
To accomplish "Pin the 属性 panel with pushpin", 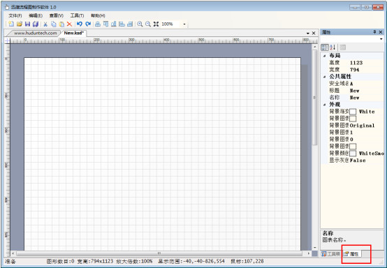I will pyautogui.click(x=374, y=32).
